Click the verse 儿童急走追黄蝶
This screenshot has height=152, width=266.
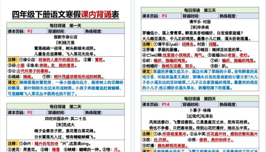49,54
